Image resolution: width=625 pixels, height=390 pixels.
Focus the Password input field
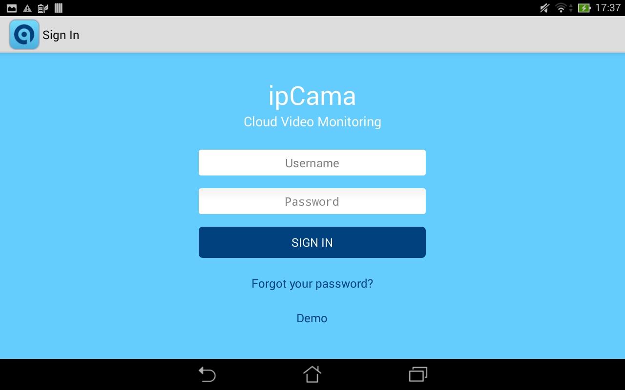tap(312, 201)
